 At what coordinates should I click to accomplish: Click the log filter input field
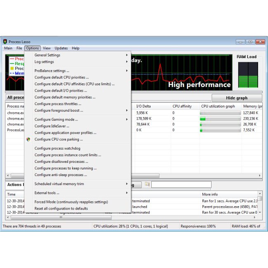coord(181,185)
